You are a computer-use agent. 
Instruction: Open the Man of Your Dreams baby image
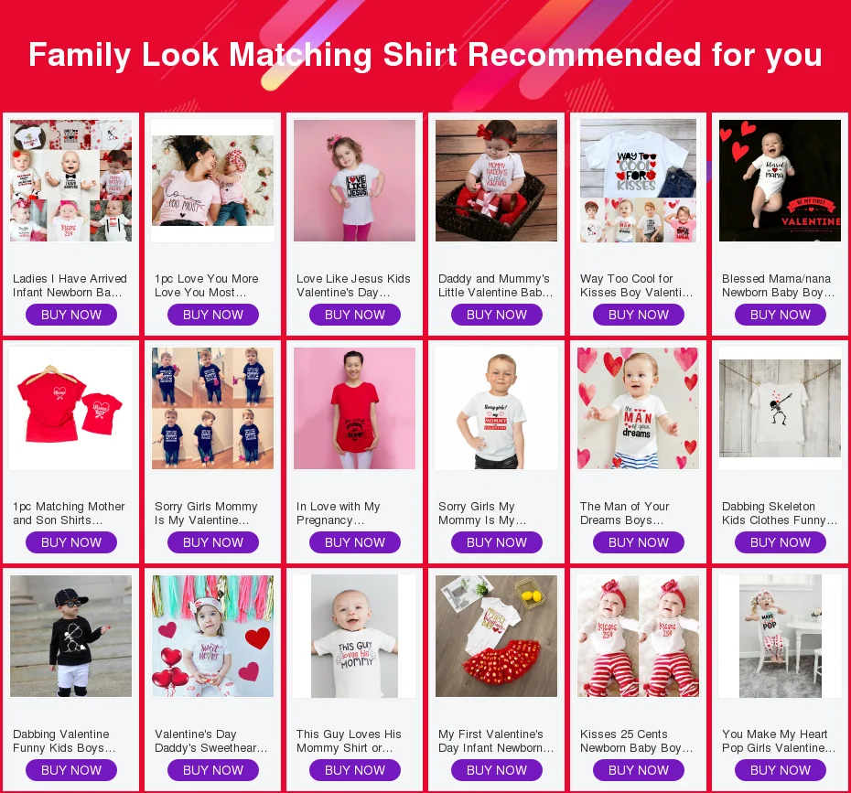click(639, 409)
